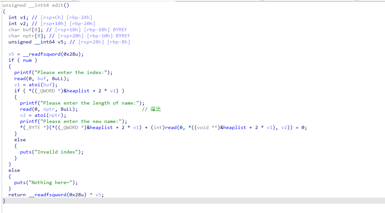The height and width of the screenshot is (213, 385).
Task: Click the '[rsp+28h] [rbp-8h]' stack comment
Action: [x=104, y=42]
